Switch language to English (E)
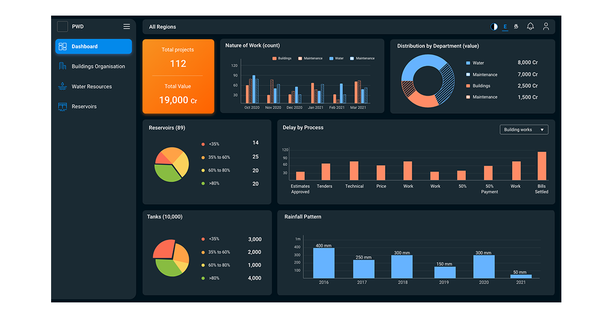 pos(505,26)
